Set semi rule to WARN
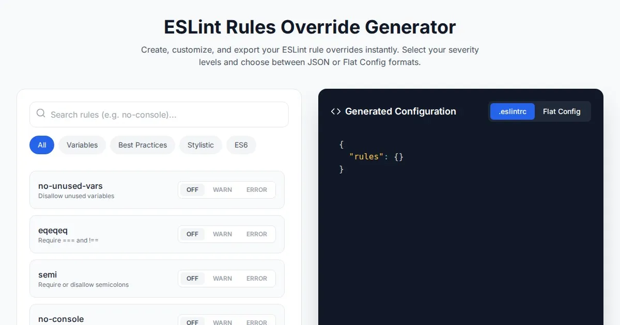 pos(222,279)
